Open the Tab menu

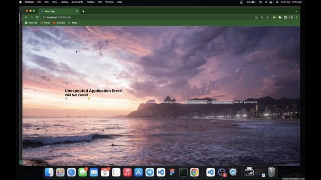tap(100, 2)
